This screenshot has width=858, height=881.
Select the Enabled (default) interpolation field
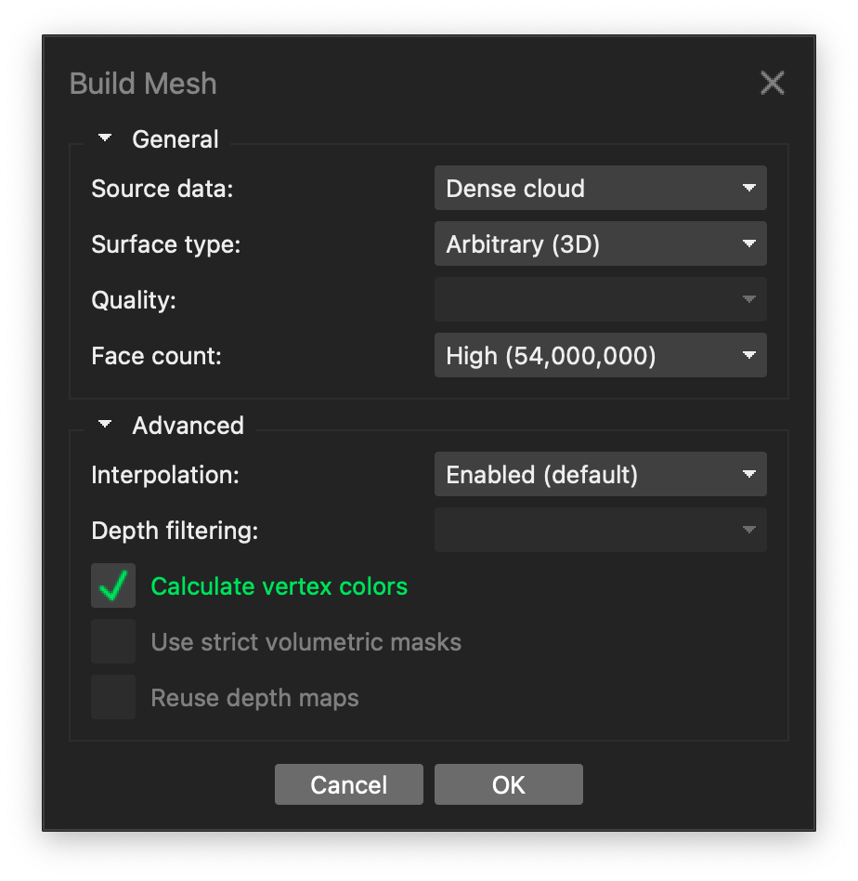[x=600, y=474]
